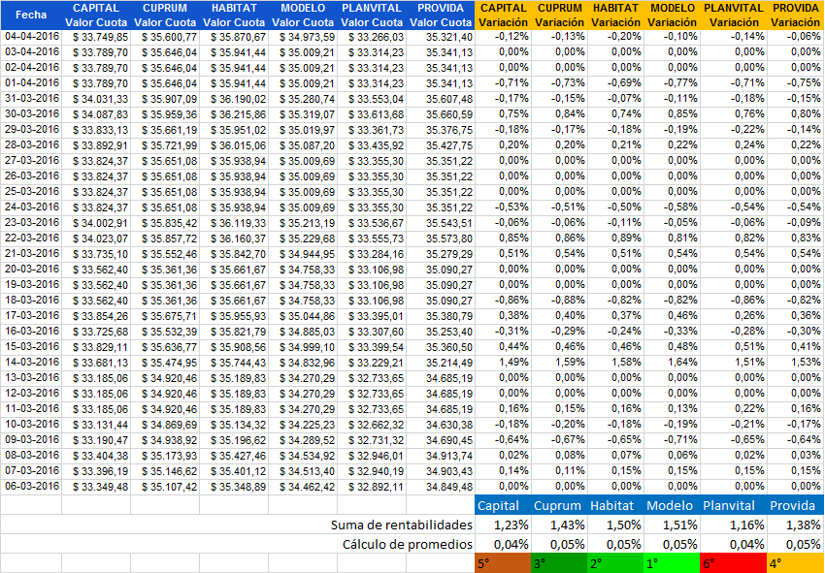Screen dimensions: 825x573
Task: Click the Planvital summary header
Action: [x=734, y=505]
